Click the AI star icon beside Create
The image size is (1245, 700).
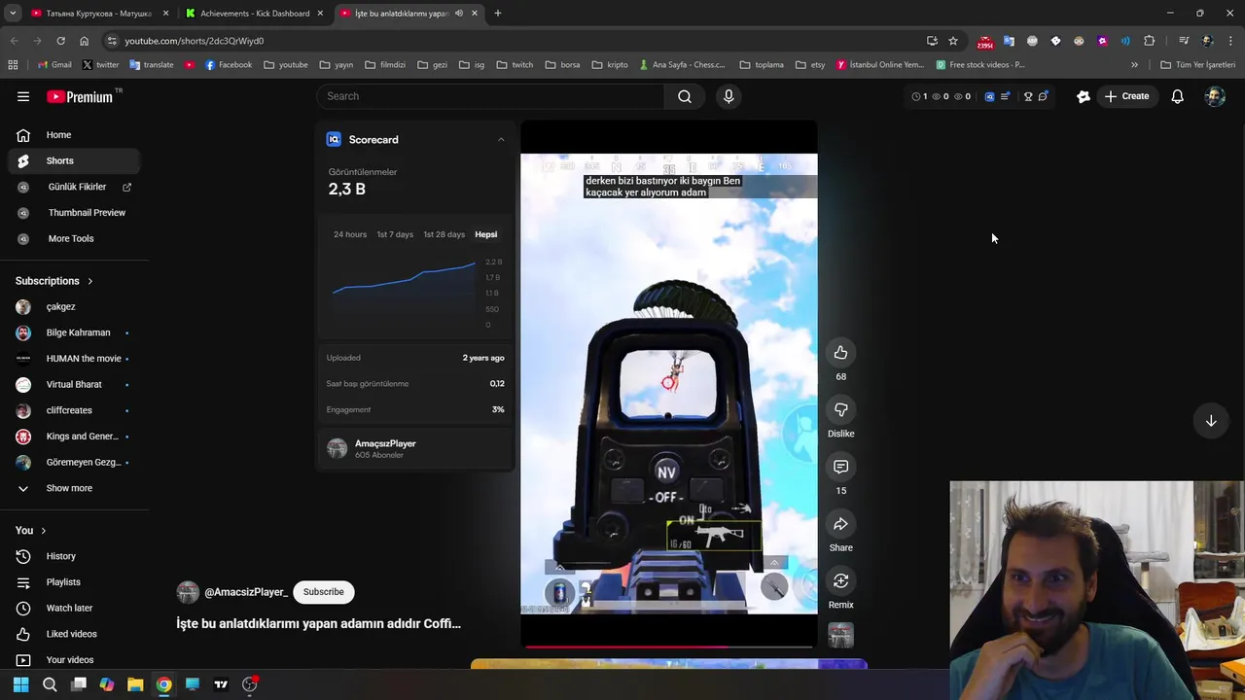coord(1083,96)
